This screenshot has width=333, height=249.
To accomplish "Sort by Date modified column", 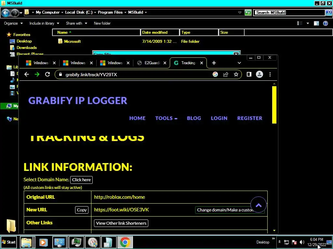I will pyautogui.click(x=160, y=32).
